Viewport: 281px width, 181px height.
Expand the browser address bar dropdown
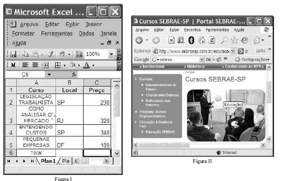click(232, 51)
